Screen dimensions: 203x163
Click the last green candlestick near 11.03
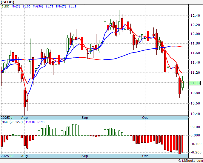pos(182,84)
